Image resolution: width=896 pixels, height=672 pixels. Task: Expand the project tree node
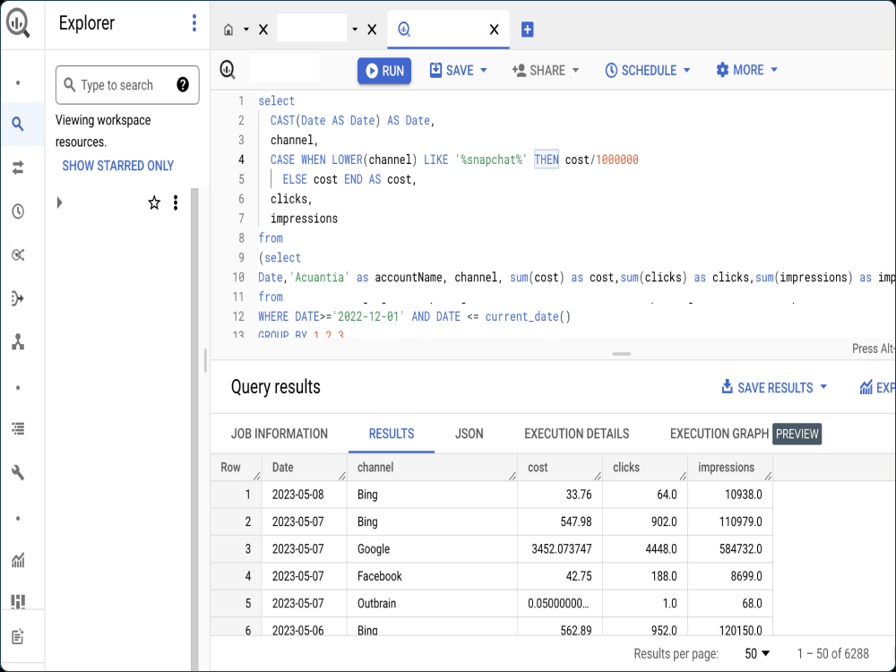click(x=59, y=202)
